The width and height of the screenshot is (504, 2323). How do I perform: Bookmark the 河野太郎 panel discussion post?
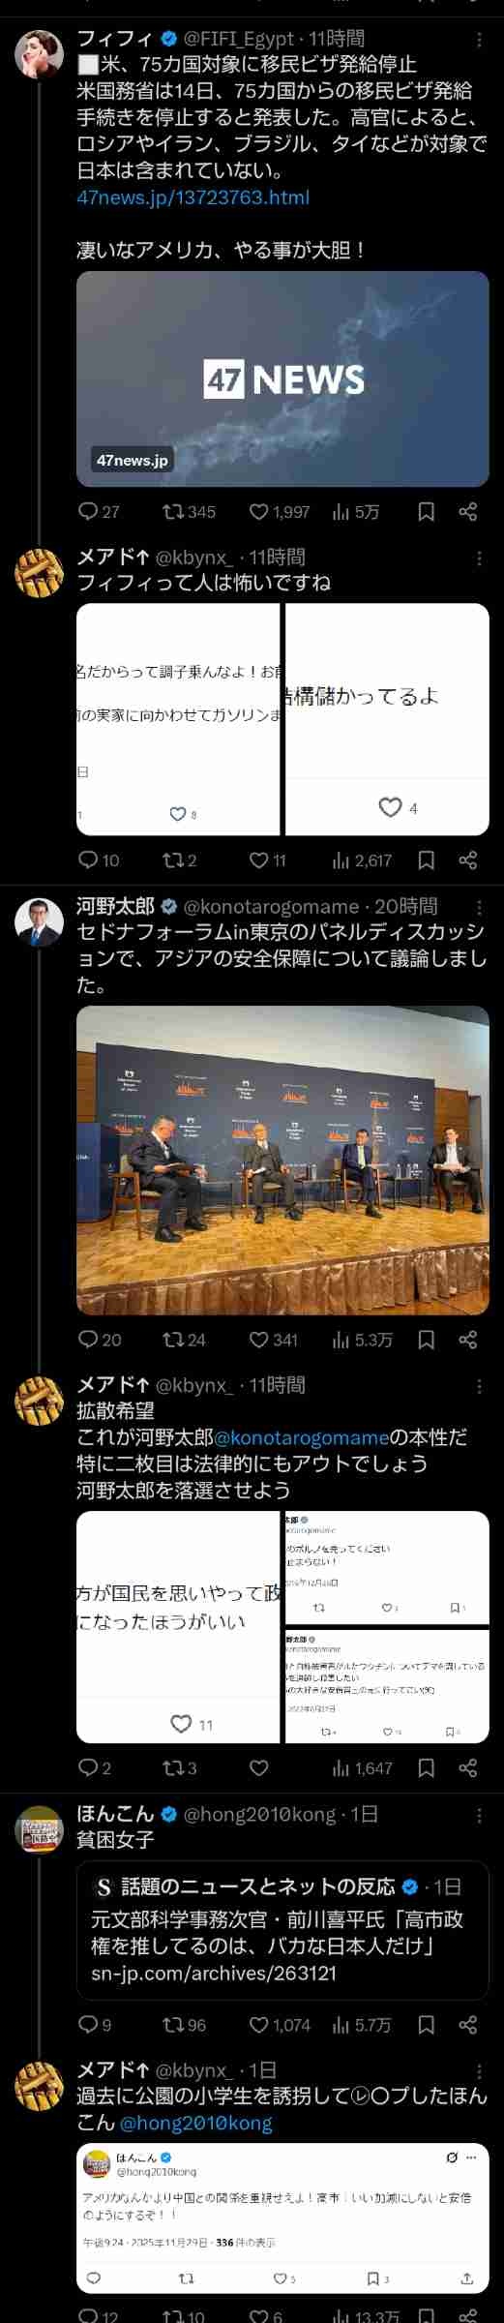pos(426,1340)
